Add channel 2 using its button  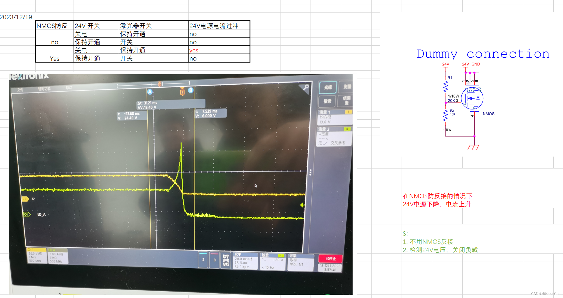point(203,260)
